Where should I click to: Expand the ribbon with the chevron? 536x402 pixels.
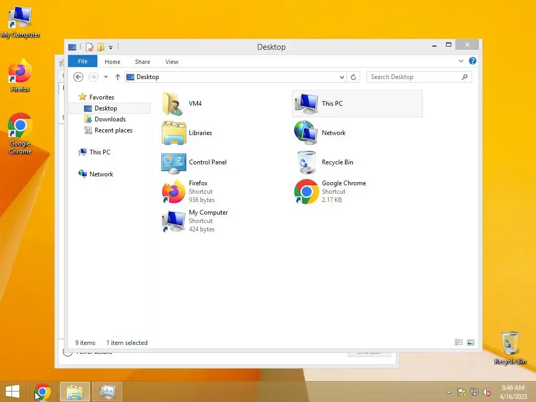click(461, 61)
